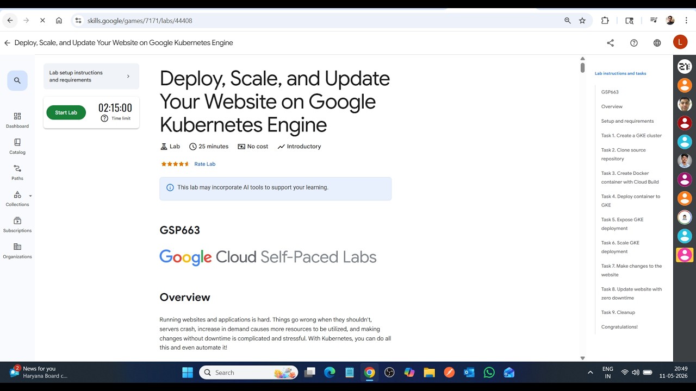Jump to Task 2. Clone source repository
Image resolution: width=696 pixels, height=391 pixels.
tap(624, 155)
